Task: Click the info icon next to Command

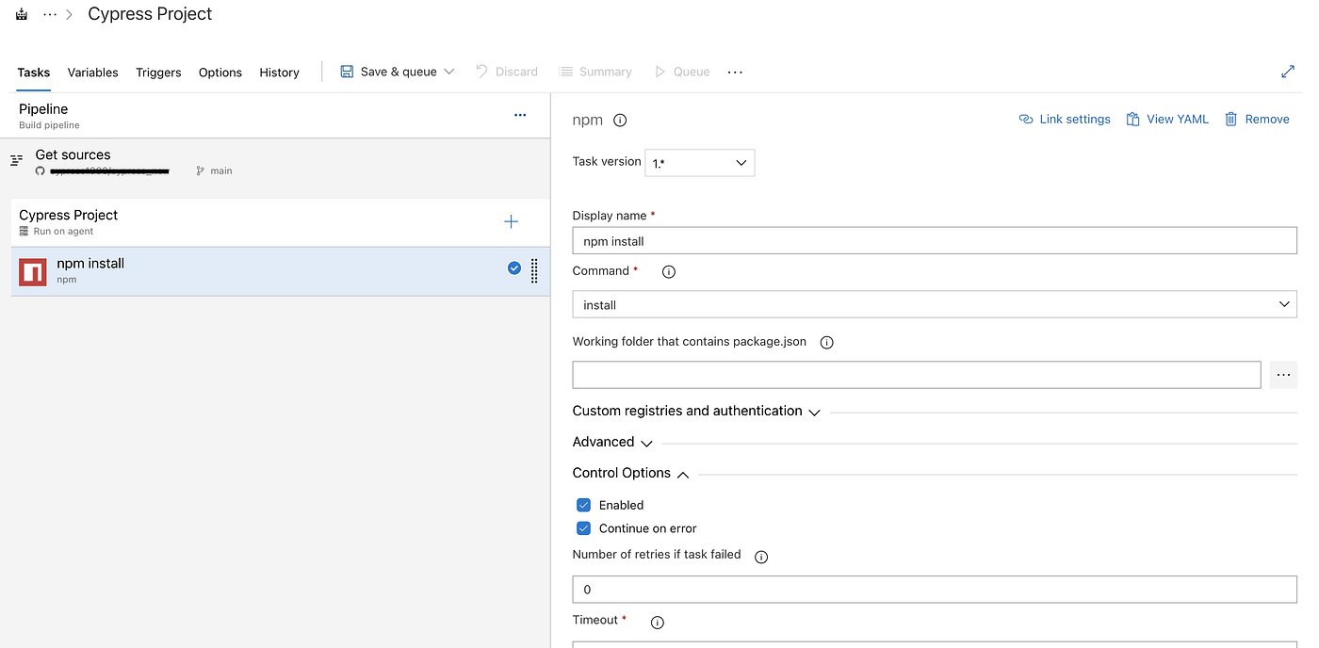Action: pyautogui.click(x=669, y=271)
